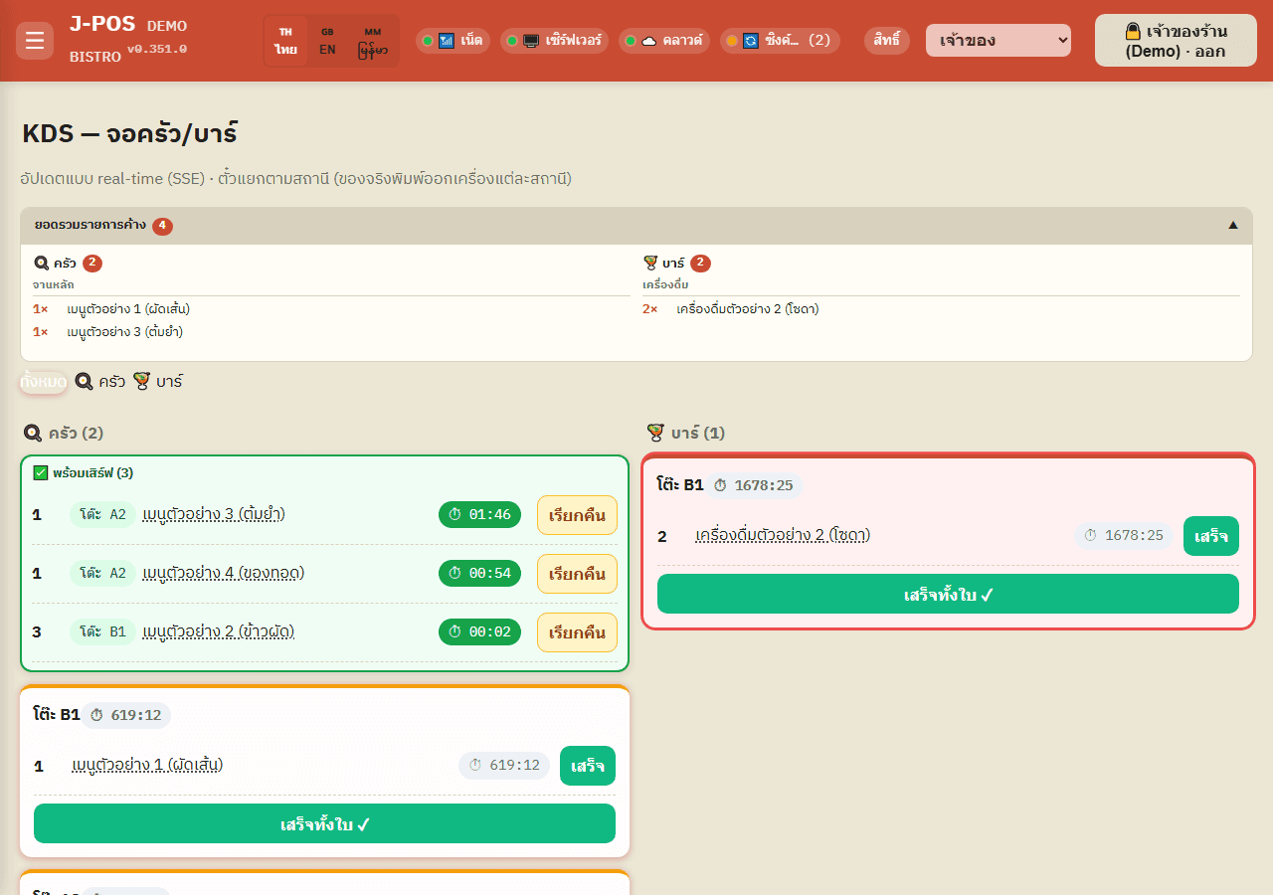The width and height of the screenshot is (1273, 895).
Task: Mark stir-fried noodles item as done
Action: click(588, 766)
